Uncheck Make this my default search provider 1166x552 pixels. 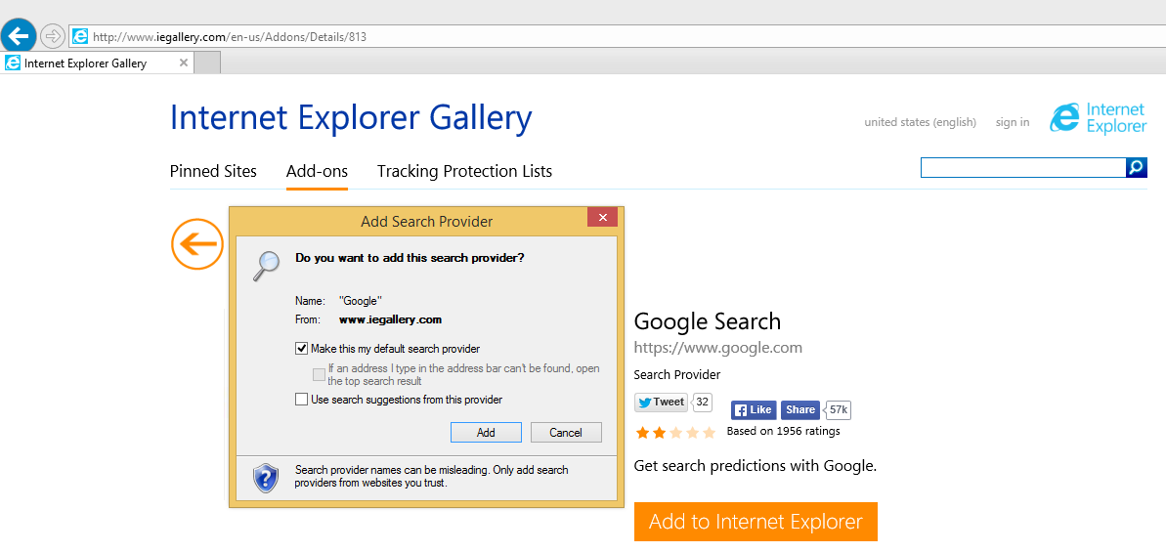(x=301, y=348)
